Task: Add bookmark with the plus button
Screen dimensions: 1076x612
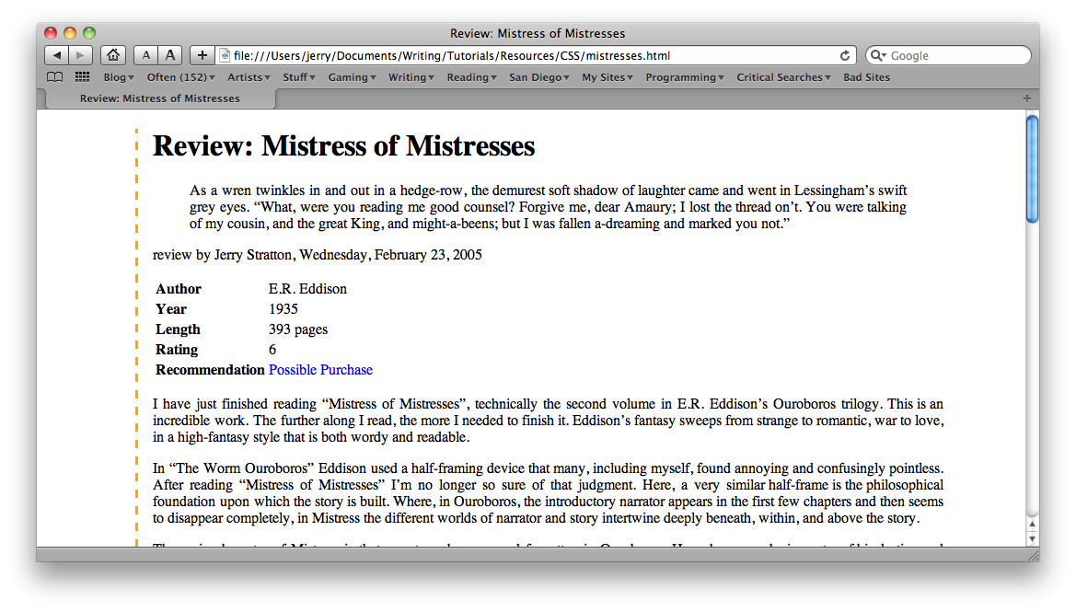Action: [x=202, y=55]
